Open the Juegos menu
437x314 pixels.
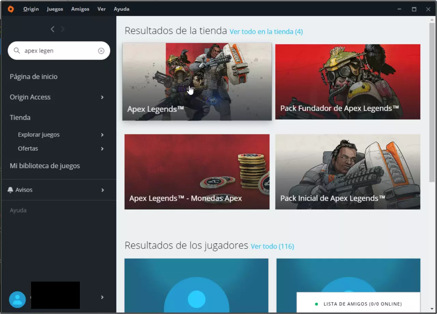pos(55,9)
